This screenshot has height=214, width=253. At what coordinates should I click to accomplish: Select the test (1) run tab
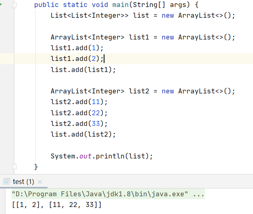tap(23, 182)
